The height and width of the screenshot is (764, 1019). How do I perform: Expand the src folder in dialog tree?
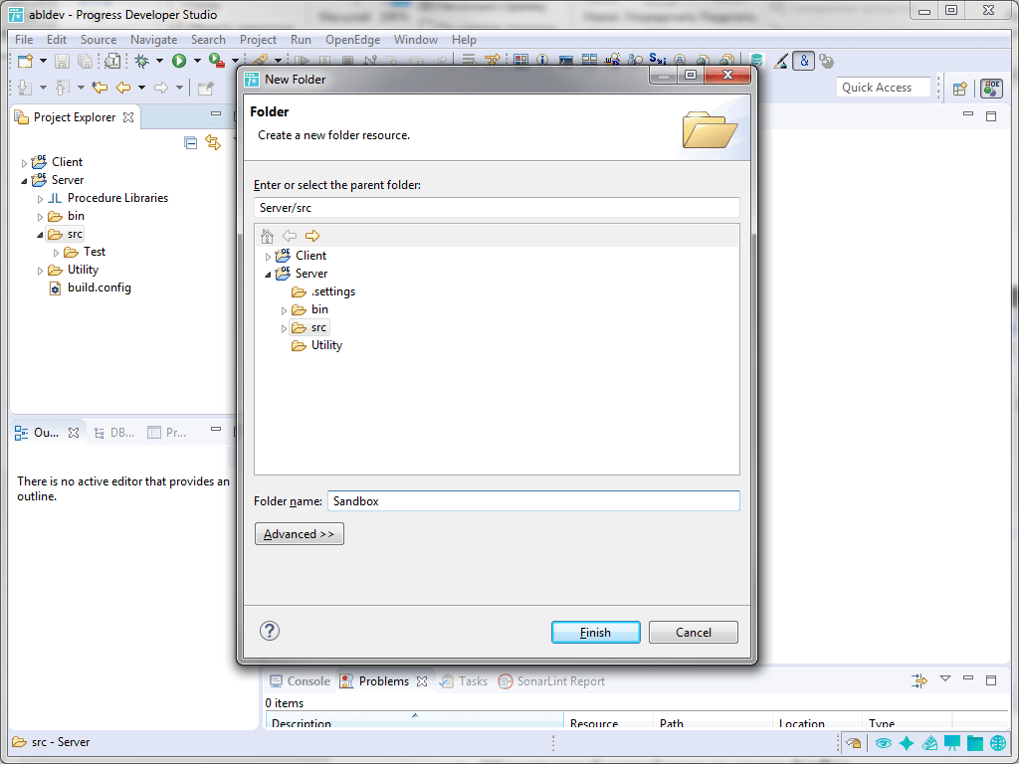[284, 328]
